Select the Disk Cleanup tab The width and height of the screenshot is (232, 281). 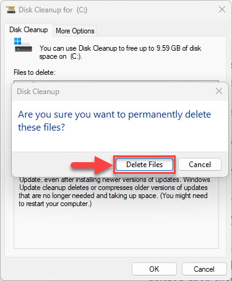(28, 30)
